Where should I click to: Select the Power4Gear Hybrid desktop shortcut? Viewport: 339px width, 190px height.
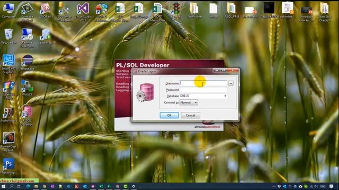point(8,142)
